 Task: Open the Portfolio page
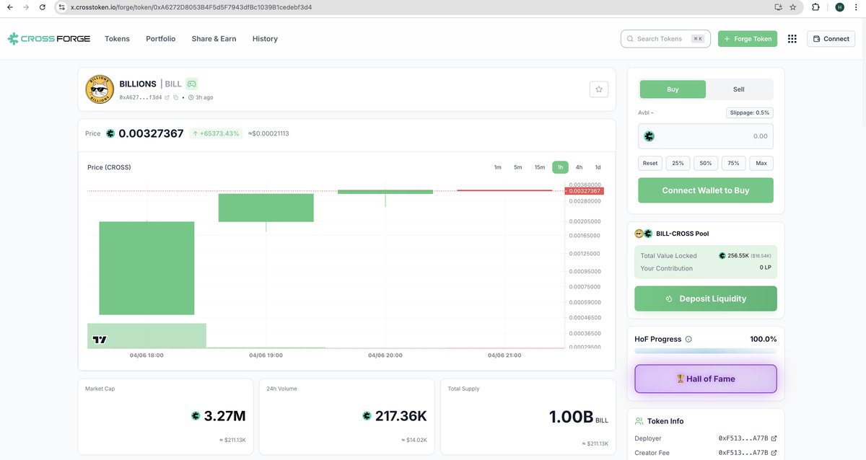(160, 39)
